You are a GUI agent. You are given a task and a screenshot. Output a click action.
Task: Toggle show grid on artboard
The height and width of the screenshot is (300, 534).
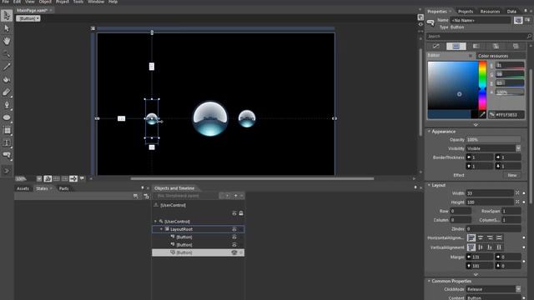[56, 178]
